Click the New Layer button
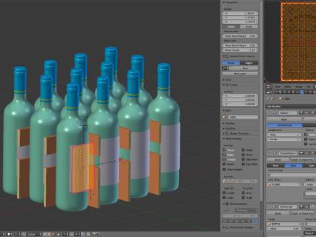This screenshot has width=316, height=237. 240,74
